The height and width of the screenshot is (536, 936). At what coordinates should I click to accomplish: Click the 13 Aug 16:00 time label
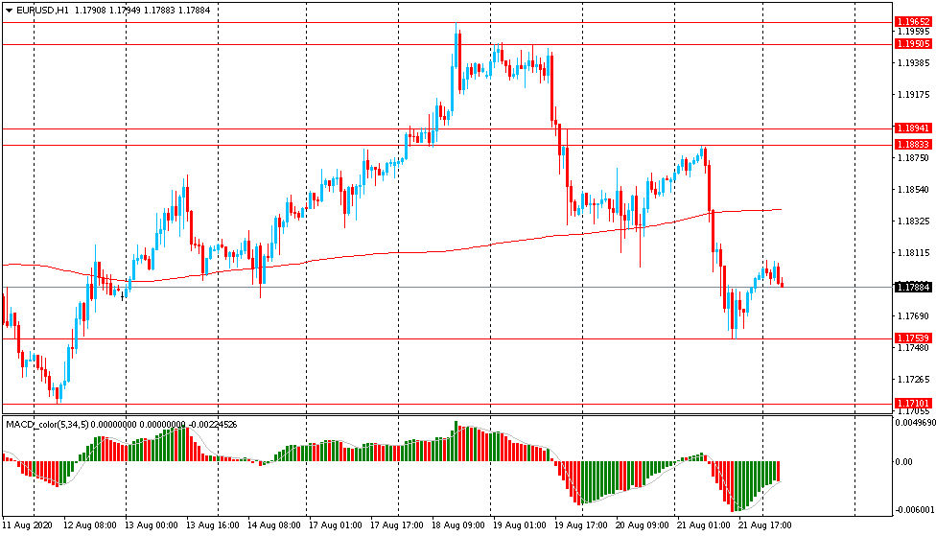(x=213, y=525)
